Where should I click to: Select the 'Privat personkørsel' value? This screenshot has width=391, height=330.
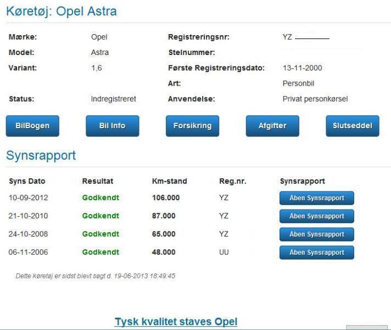(315, 99)
